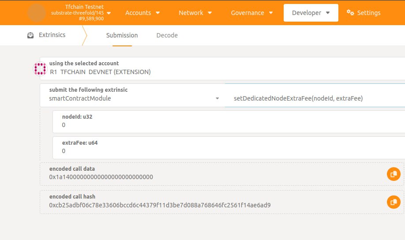Click the substrate-threefold/145 runtime version
Viewport: 405px width, 240px height.
pos(77,13)
